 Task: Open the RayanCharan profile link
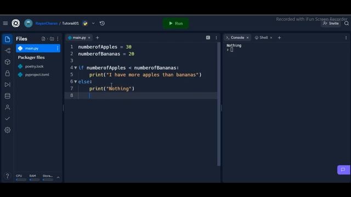point(47,23)
